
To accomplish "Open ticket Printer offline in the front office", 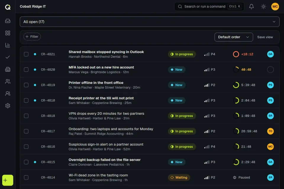I will [96, 83].
